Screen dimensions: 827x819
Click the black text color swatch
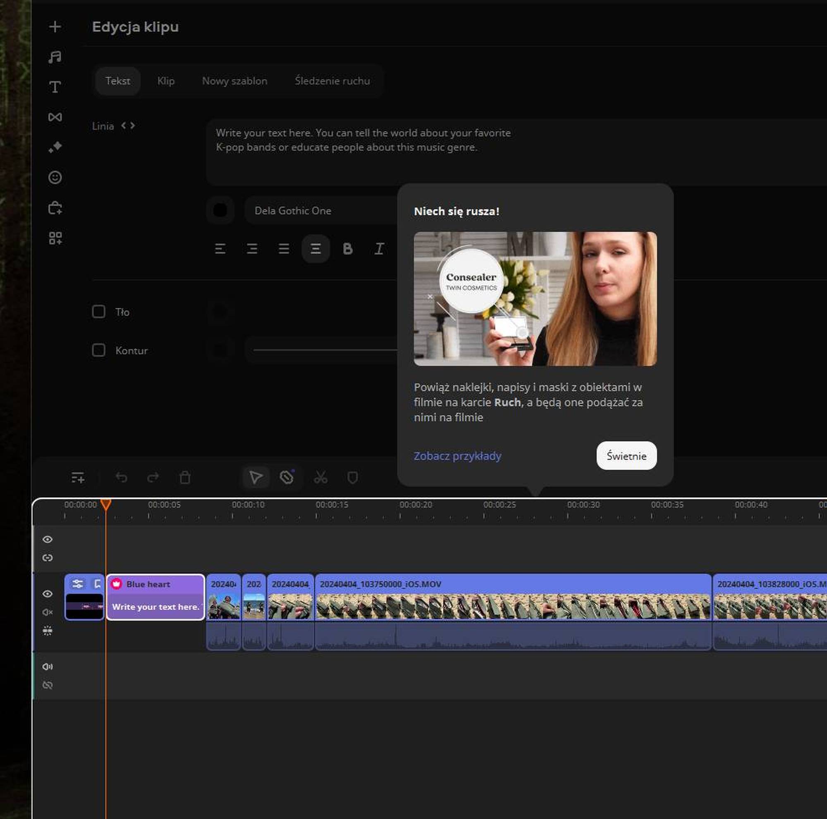[x=220, y=210]
